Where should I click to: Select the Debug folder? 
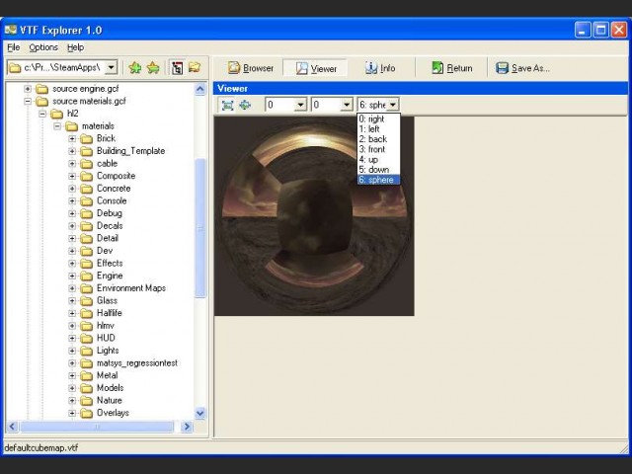(110, 213)
